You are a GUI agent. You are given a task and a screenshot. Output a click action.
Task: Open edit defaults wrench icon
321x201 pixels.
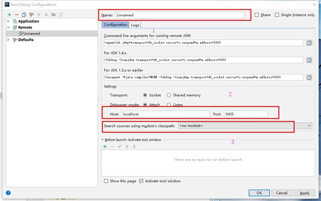point(31,15)
